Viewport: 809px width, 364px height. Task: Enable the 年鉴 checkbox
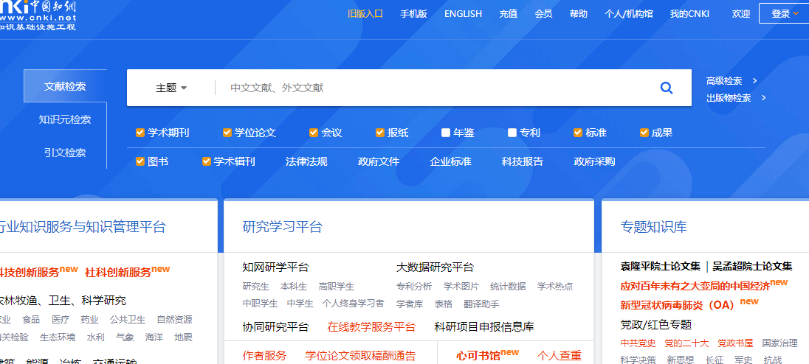(446, 133)
